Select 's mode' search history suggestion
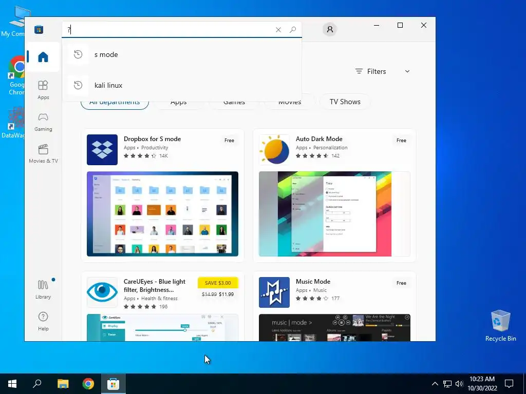Viewport: 526px width, 394px height. (182, 54)
